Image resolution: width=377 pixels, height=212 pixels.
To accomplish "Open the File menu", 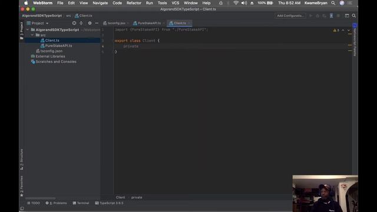I will tap(60, 3).
